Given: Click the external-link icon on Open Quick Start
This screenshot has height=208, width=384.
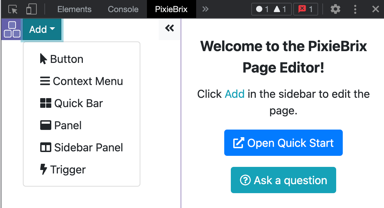Looking at the screenshot, I should 238,143.
